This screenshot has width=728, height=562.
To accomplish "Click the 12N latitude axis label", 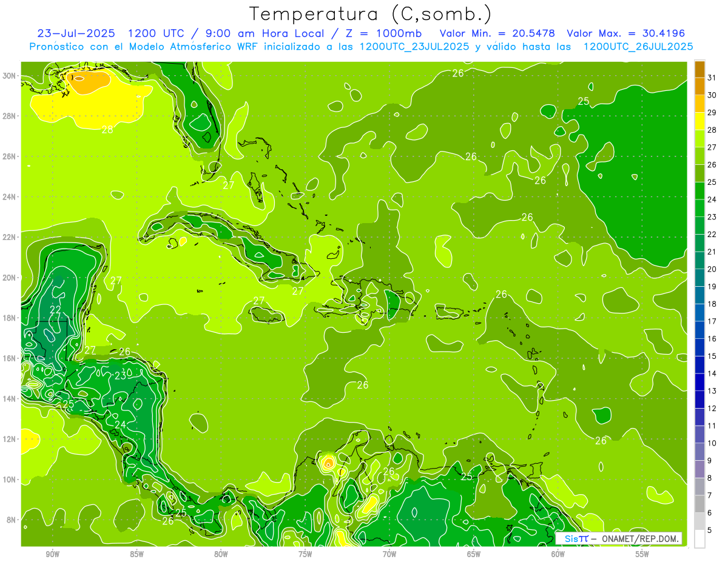I will (x=10, y=439).
